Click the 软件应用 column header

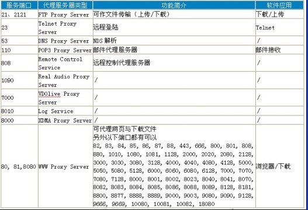click(x=279, y=5)
